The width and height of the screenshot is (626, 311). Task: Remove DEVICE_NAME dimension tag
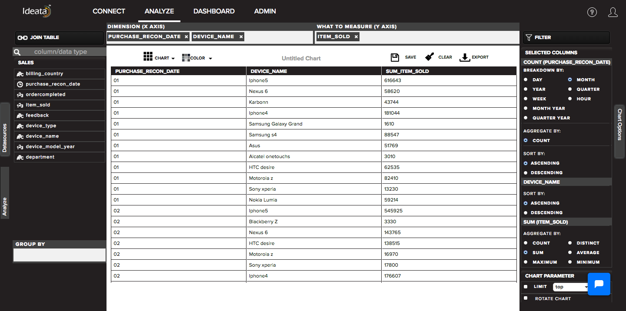(241, 37)
